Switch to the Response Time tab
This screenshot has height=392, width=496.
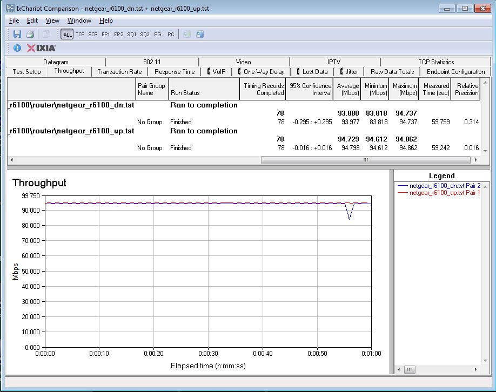click(x=175, y=72)
